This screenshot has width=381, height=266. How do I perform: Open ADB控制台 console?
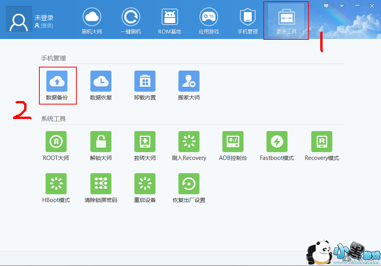coord(233,146)
